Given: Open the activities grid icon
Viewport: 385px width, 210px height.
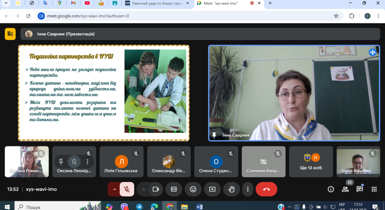Looking at the screenshot, I should tap(374, 189).
